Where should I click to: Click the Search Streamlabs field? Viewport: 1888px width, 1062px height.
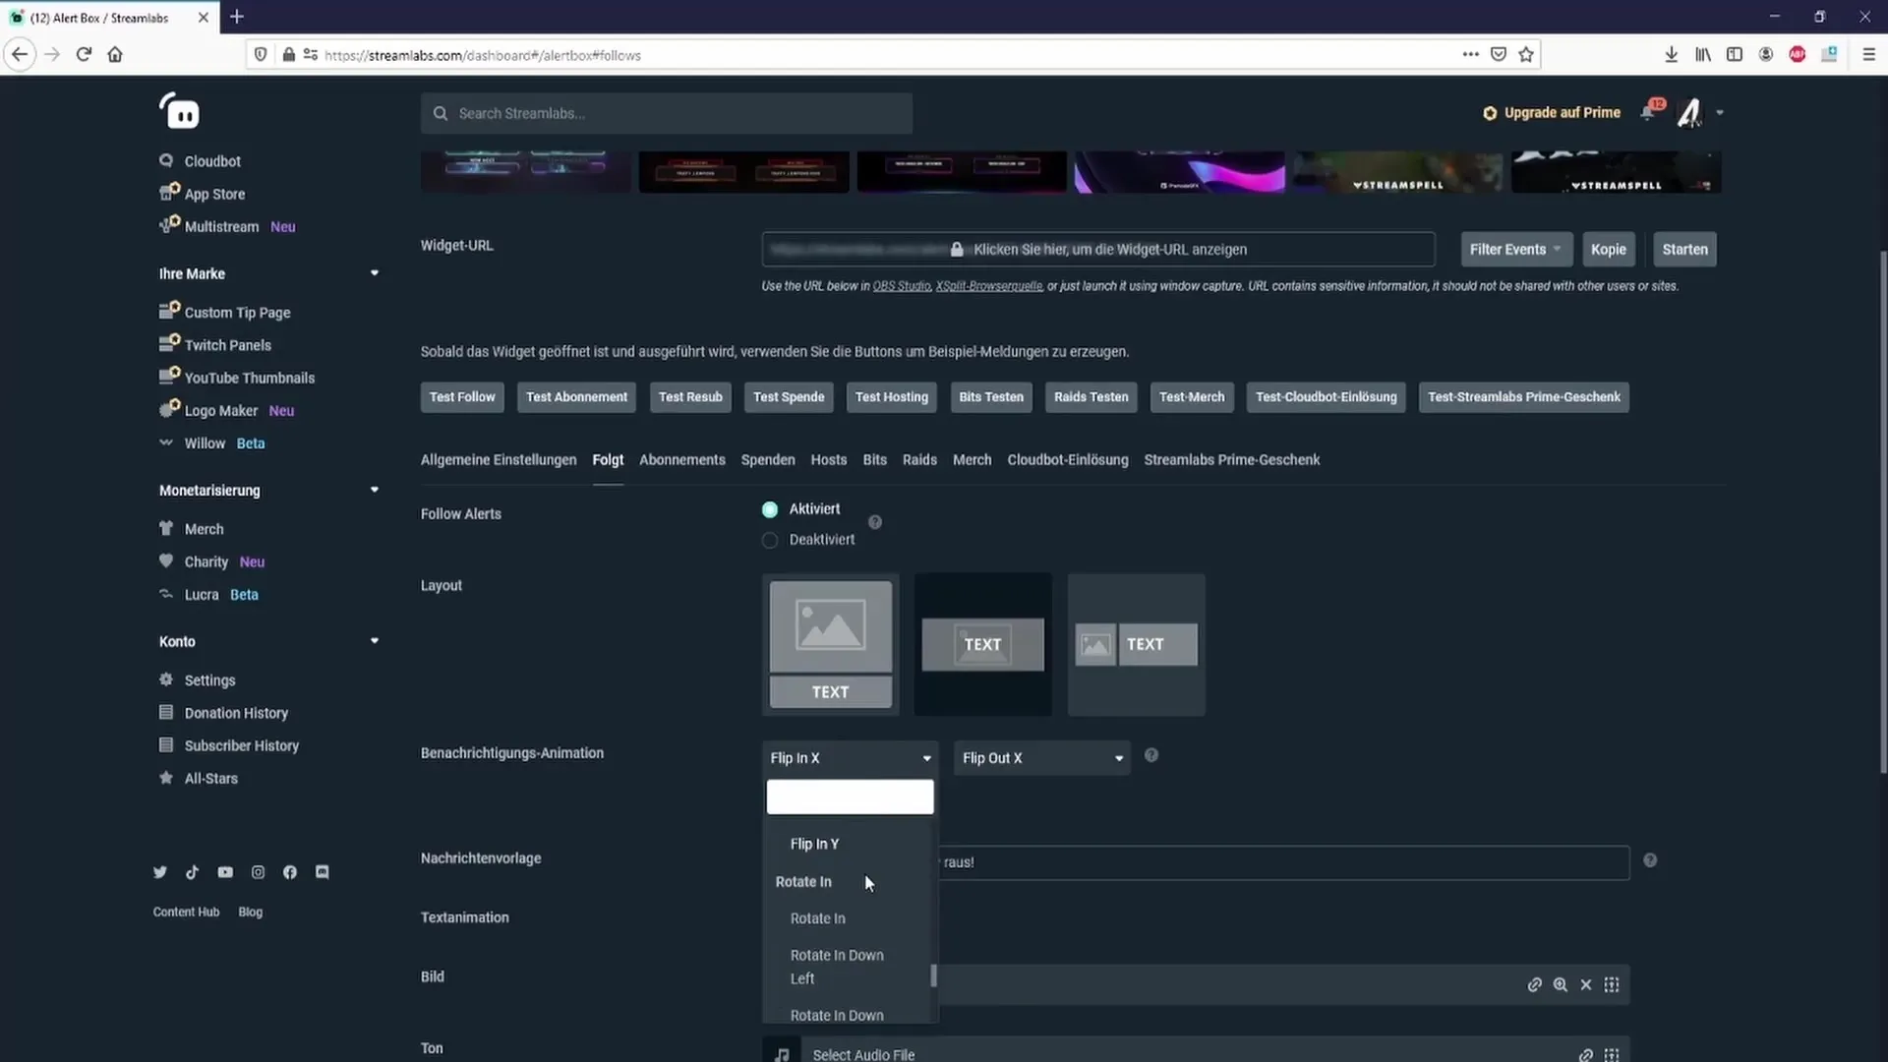(667, 113)
